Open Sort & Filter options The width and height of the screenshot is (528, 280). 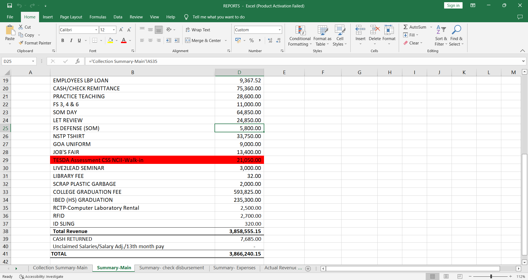[x=441, y=36]
